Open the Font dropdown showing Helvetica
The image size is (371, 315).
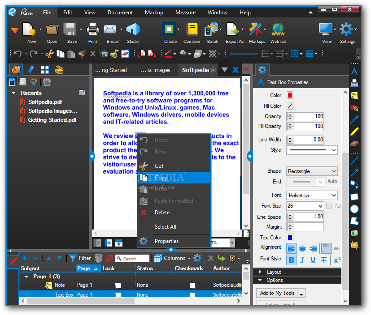click(x=312, y=196)
